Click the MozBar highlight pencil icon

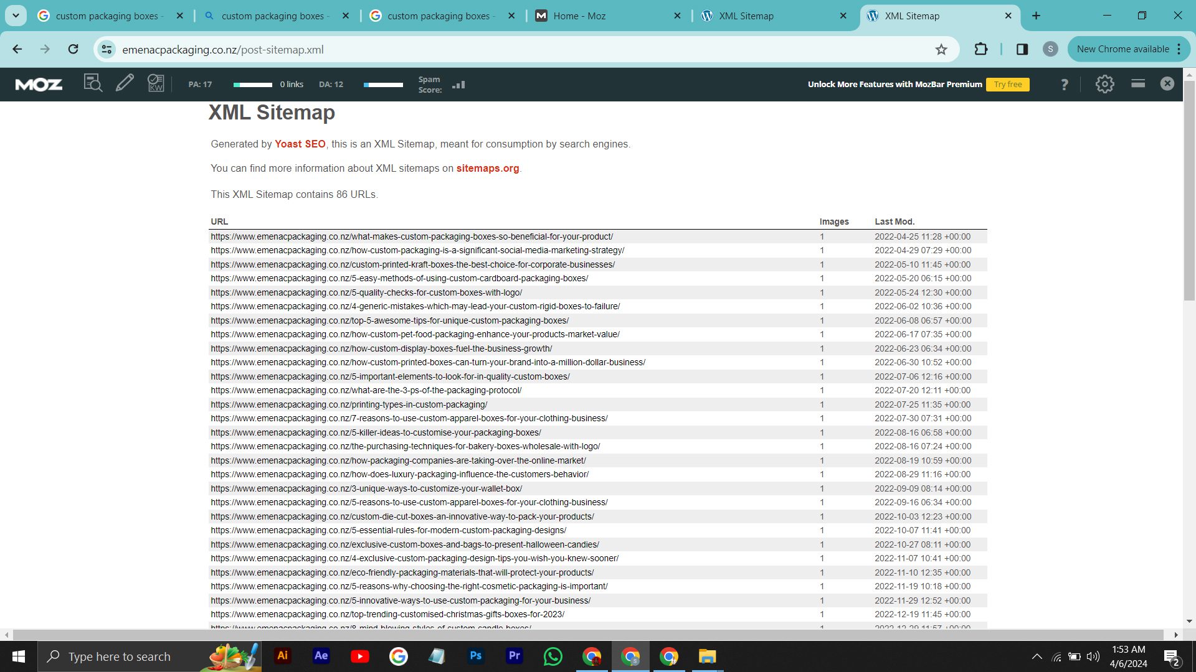[x=125, y=83]
